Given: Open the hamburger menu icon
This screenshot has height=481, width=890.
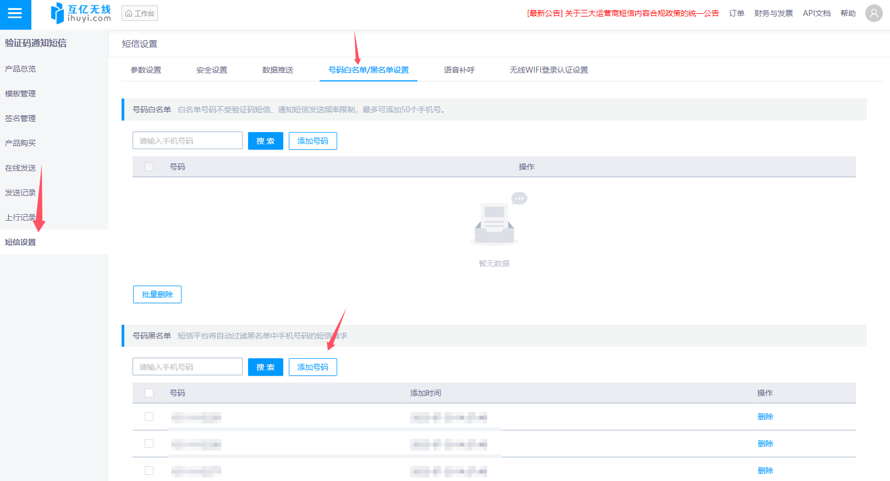Looking at the screenshot, I should click(x=15, y=14).
